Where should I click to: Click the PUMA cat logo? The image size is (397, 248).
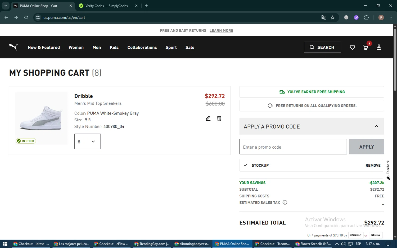[13, 47]
